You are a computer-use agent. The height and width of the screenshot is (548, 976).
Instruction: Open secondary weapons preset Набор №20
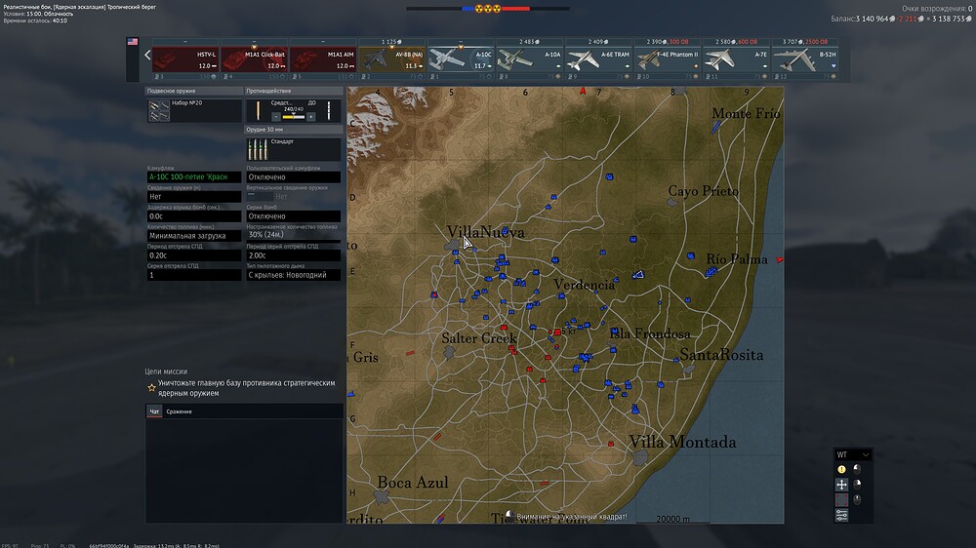tap(193, 111)
